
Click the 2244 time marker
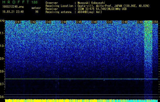point(63,22)
